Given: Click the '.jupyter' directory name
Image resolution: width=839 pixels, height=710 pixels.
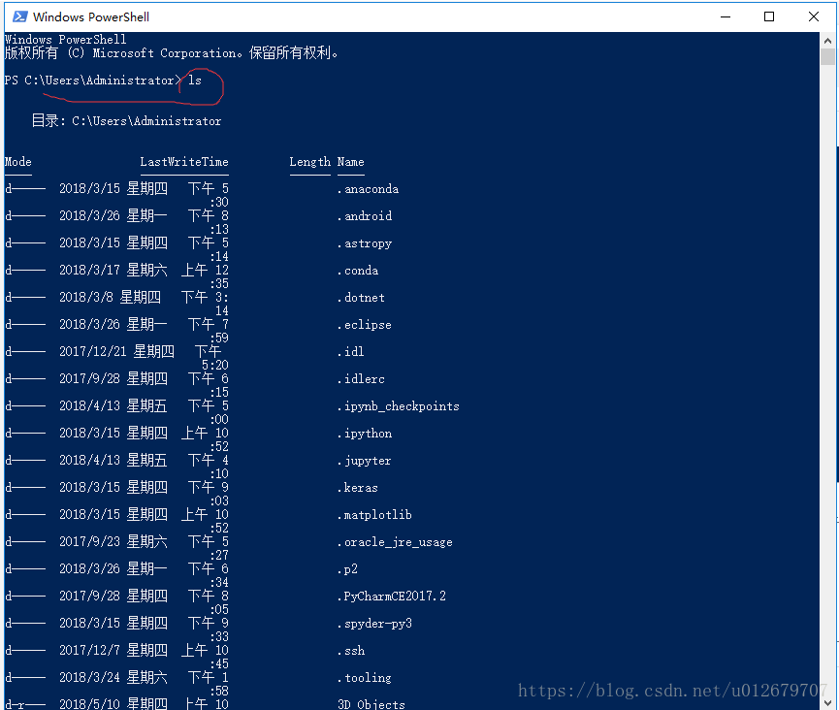Looking at the screenshot, I should (365, 461).
